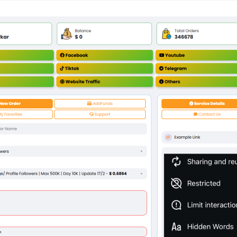Click the Sharing arrows icon in preview
Screen dimensions: 237x237
coord(176,162)
